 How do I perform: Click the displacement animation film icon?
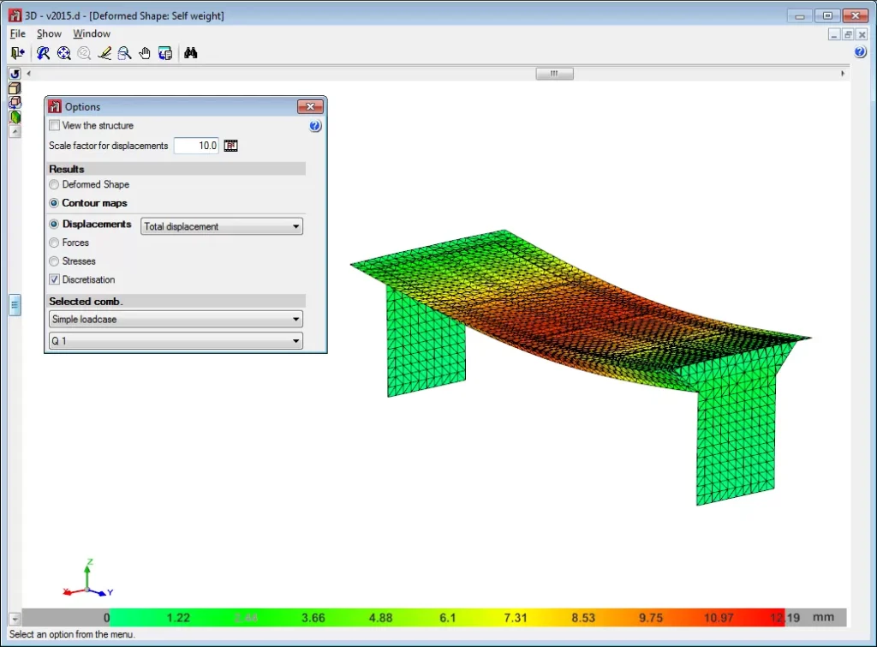click(x=230, y=146)
